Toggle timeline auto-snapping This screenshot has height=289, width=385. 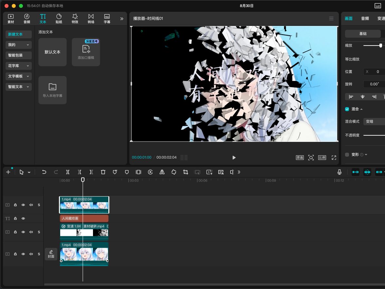pos(367,172)
